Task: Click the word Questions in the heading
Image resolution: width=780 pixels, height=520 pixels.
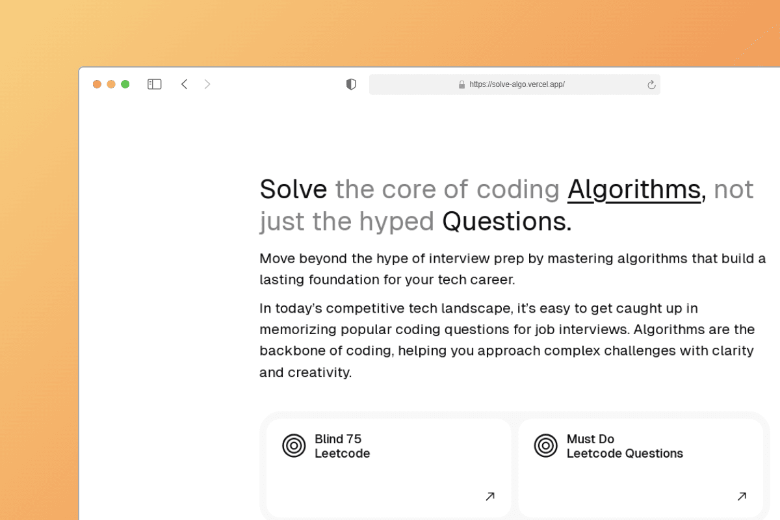Action: tap(507, 222)
